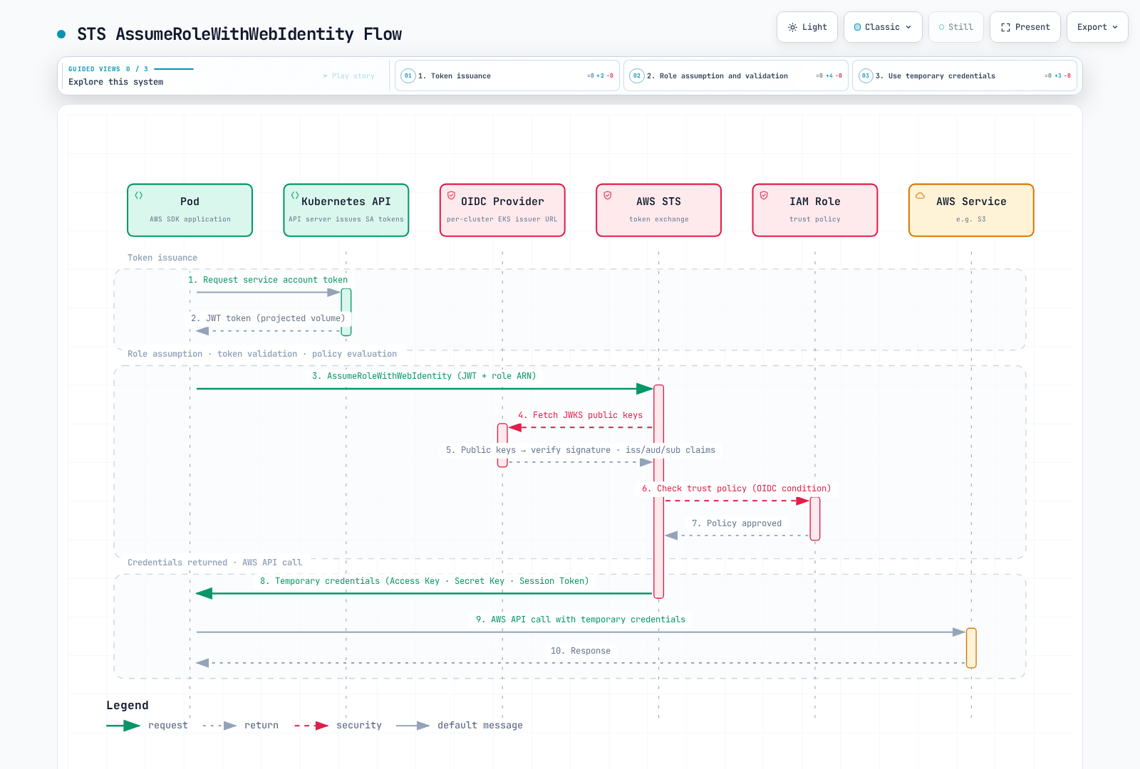Click message '3. AssumeRoleWithWebIdentity (JWT + role ARN)'
The width and height of the screenshot is (1140, 769).
point(424,376)
